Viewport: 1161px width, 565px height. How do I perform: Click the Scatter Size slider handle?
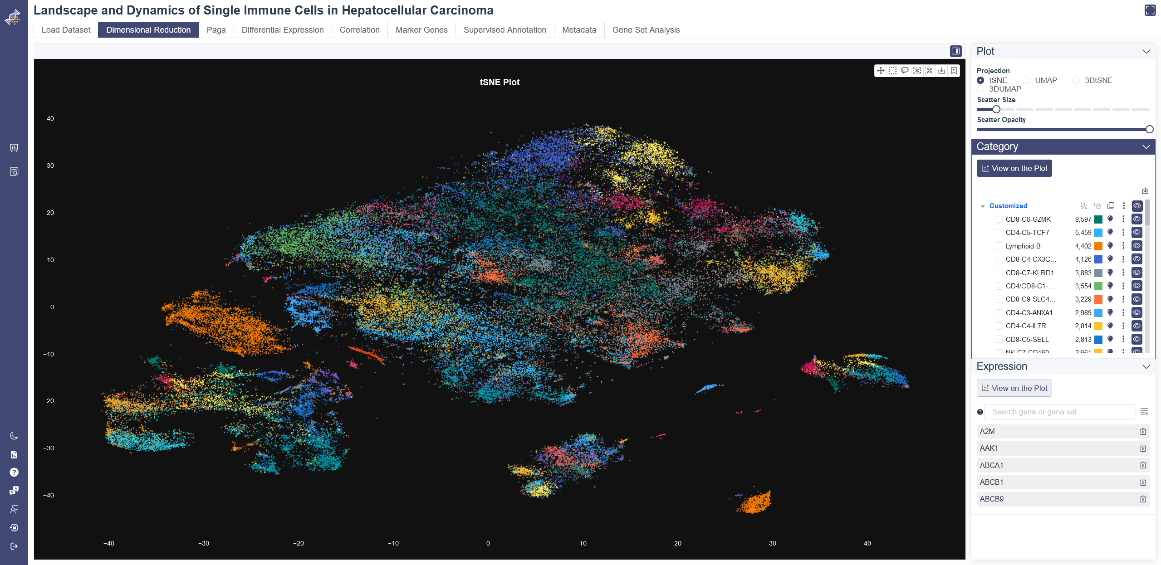click(x=996, y=109)
